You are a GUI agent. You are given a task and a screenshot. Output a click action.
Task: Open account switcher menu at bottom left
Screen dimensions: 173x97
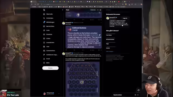click(51, 93)
